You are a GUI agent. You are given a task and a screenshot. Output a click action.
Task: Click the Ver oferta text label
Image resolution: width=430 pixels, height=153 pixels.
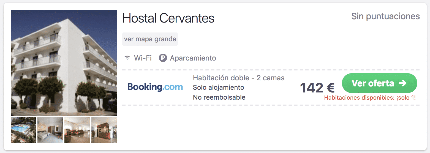[373, 83]
